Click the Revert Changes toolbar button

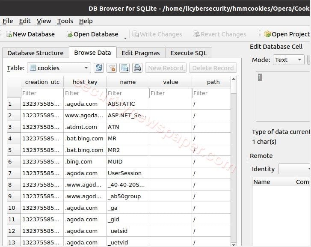[x=219, y=34]
